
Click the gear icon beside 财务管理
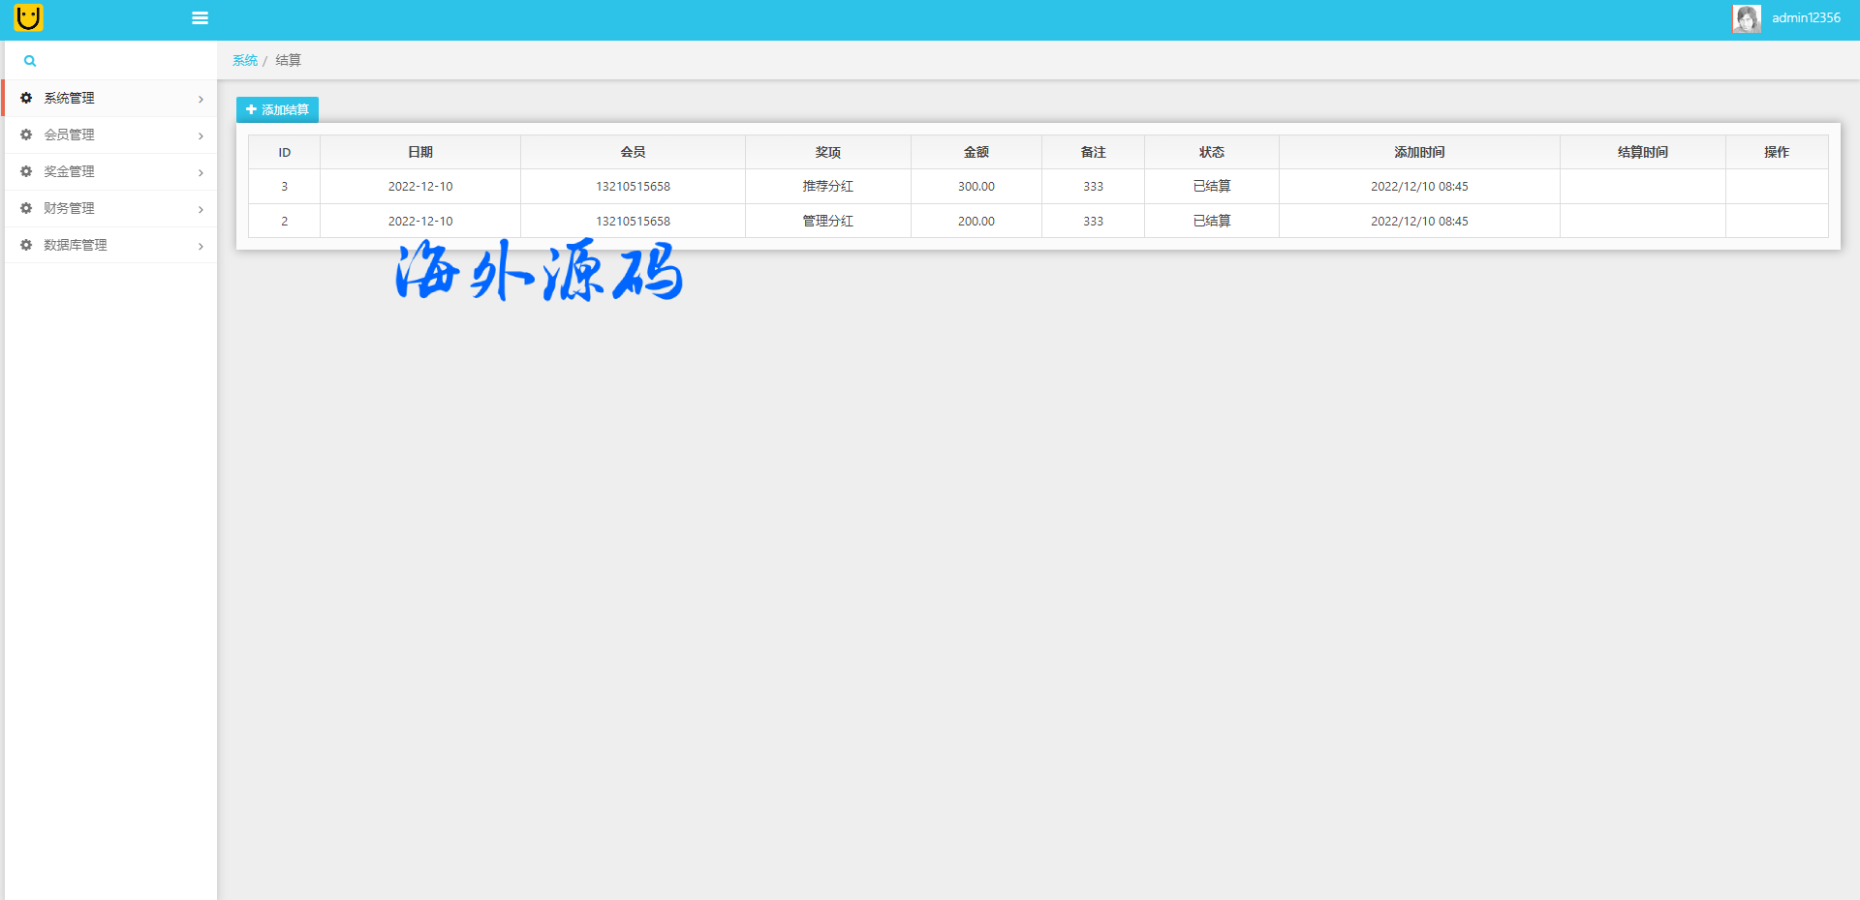[26, 208]
